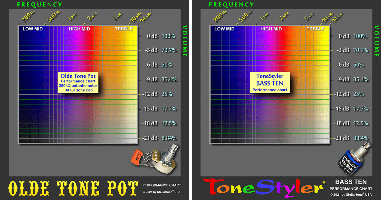Click 5 kHz on the Olde Tone Pot chart

[117, 16]
